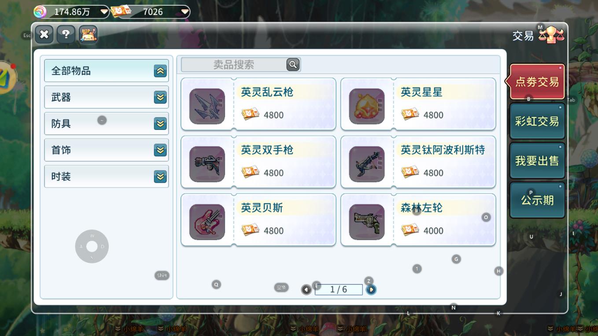Open the rainbow currency dropdown arrow

pos(104,12)
